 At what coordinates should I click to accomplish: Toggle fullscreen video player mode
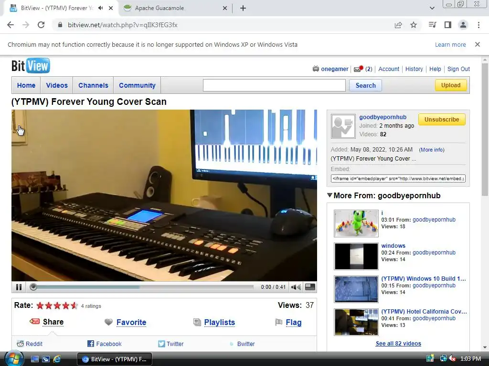310,287
